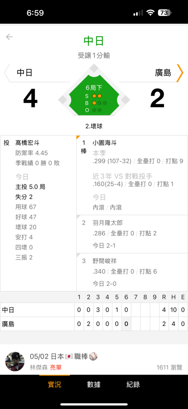This screenshot has height=409, width=188.
Task: Tap the third base marker
Action: coord(63,100)
